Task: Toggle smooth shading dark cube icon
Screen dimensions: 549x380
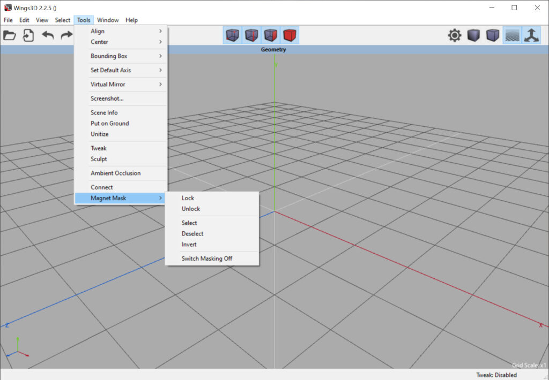Action: [x=473, y=35]
